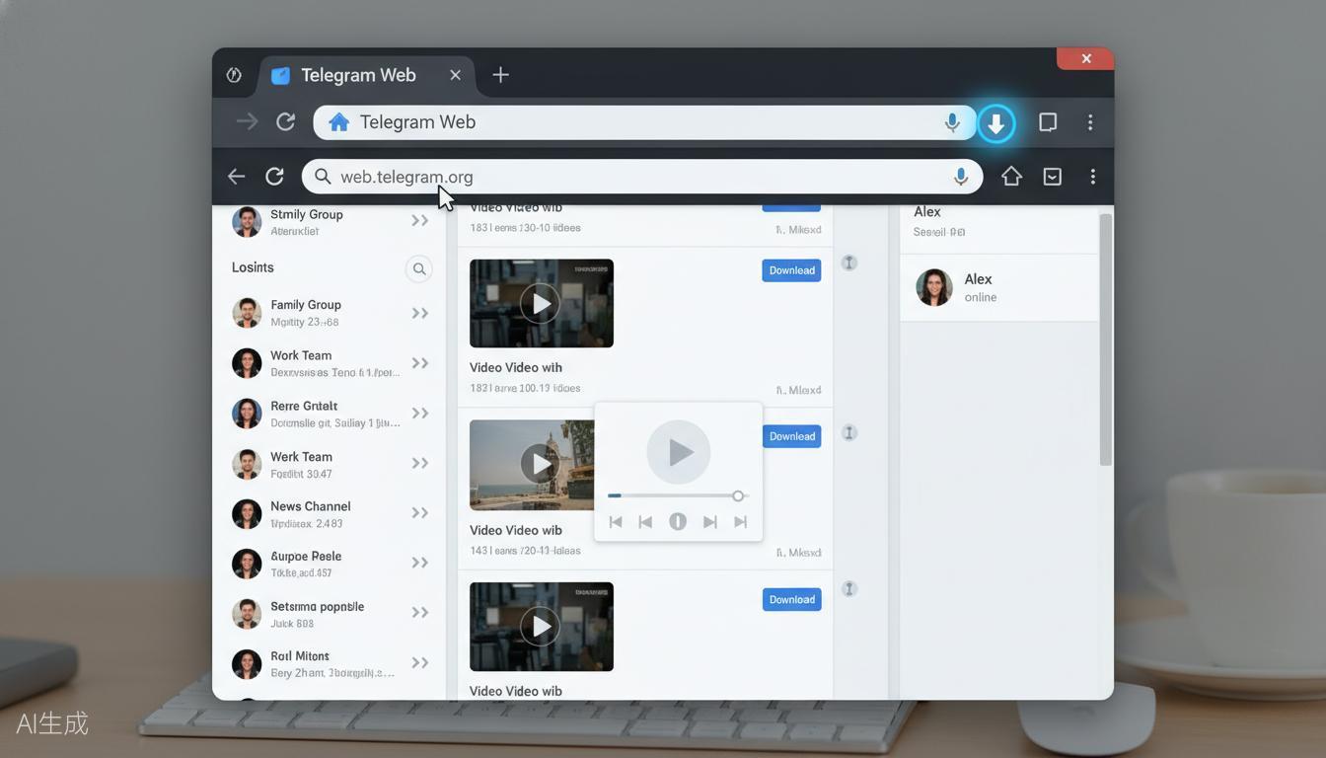Open the three-dot menu in the top toolbar
1326x758 pixels.
tap(1090, 122)
